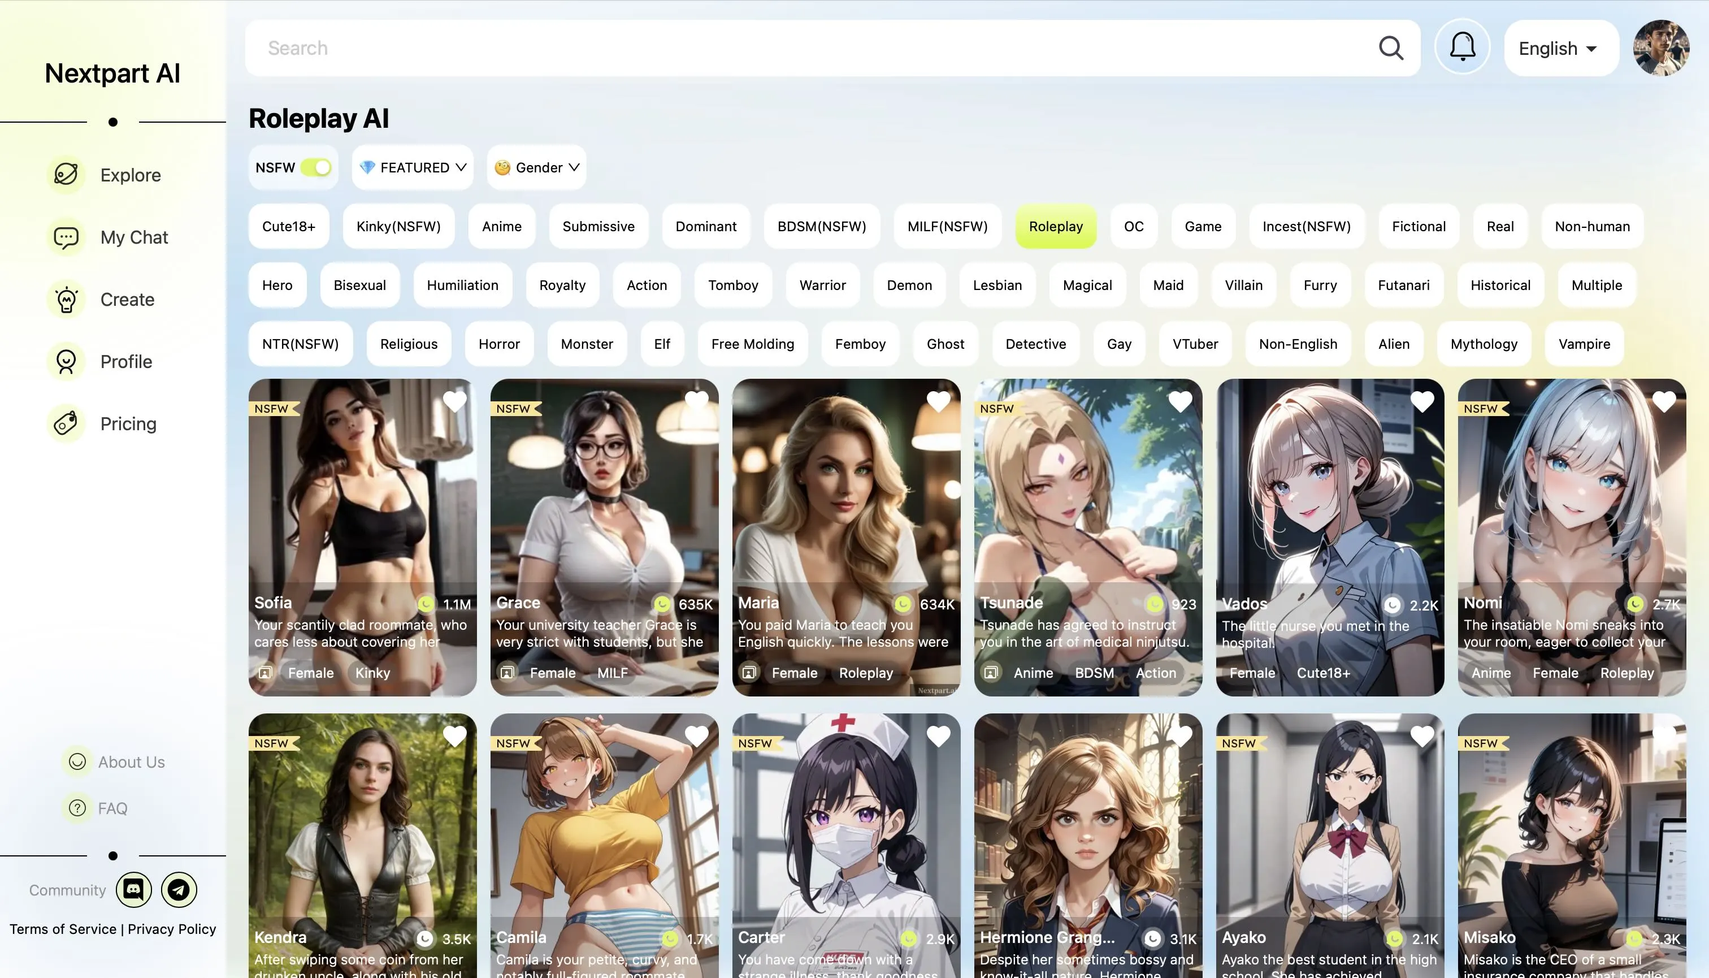Select the Roleplay tag chip

1056,226
